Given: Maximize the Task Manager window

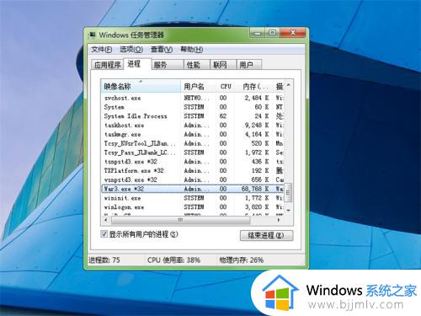Looking at the screenshot, I should click(272, 33).
